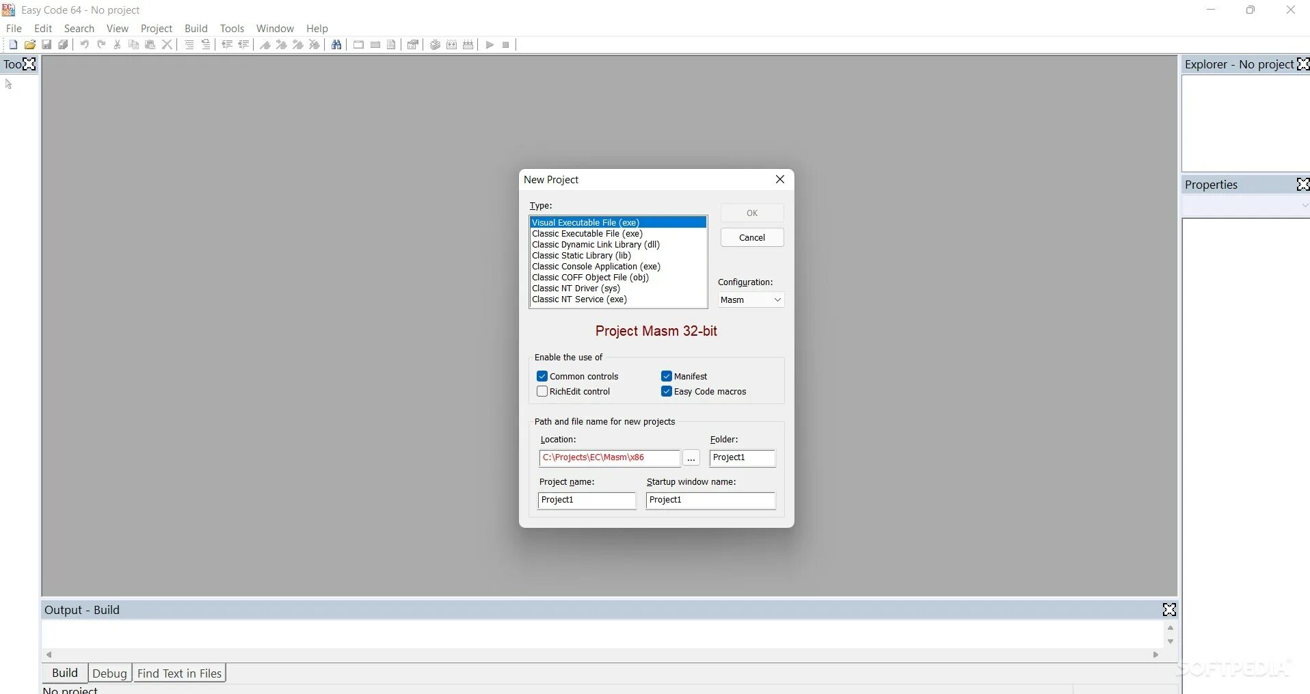Screen dimensions: 1310x694
Task: Click Cancel in the New Project dialog
Action: pos(752,237)
